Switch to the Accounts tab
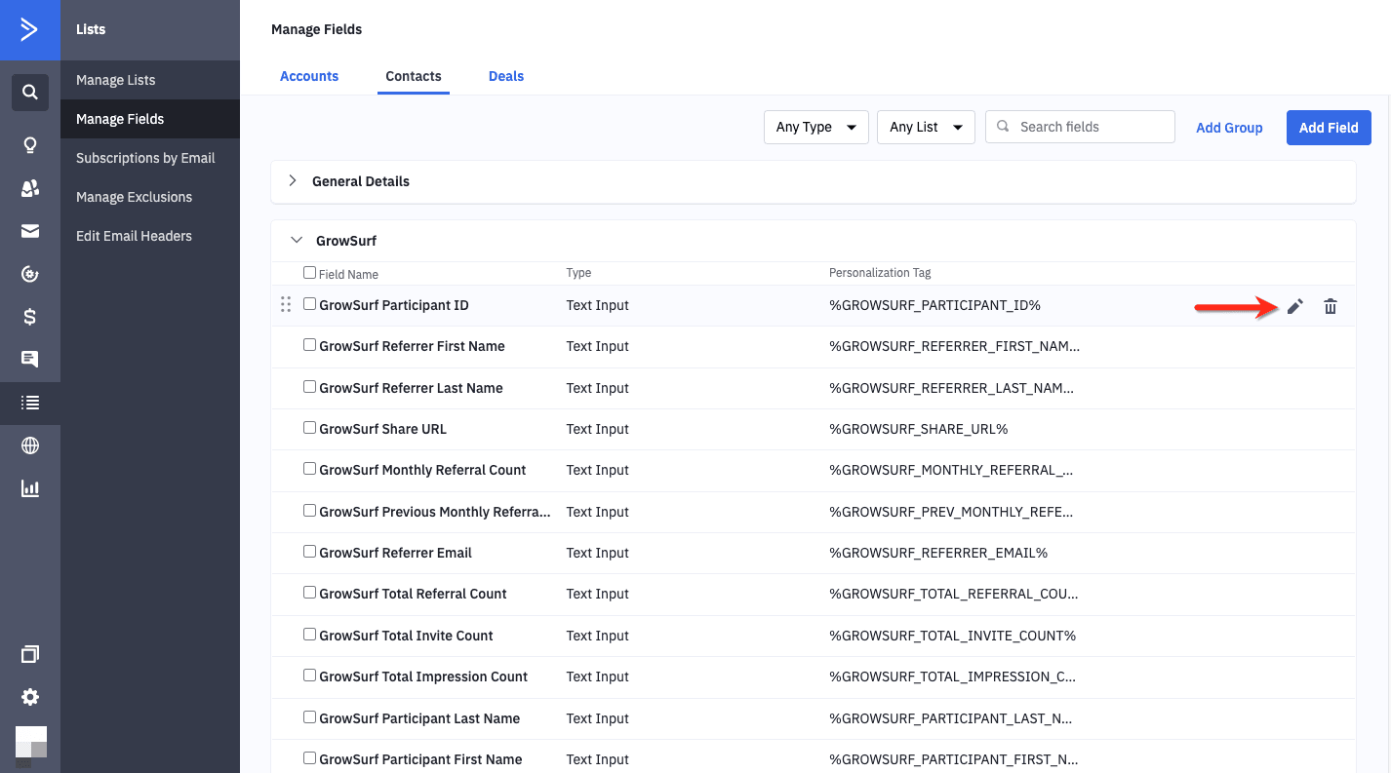This screenshot has height=773, width=1391. [x=309, y=76]
